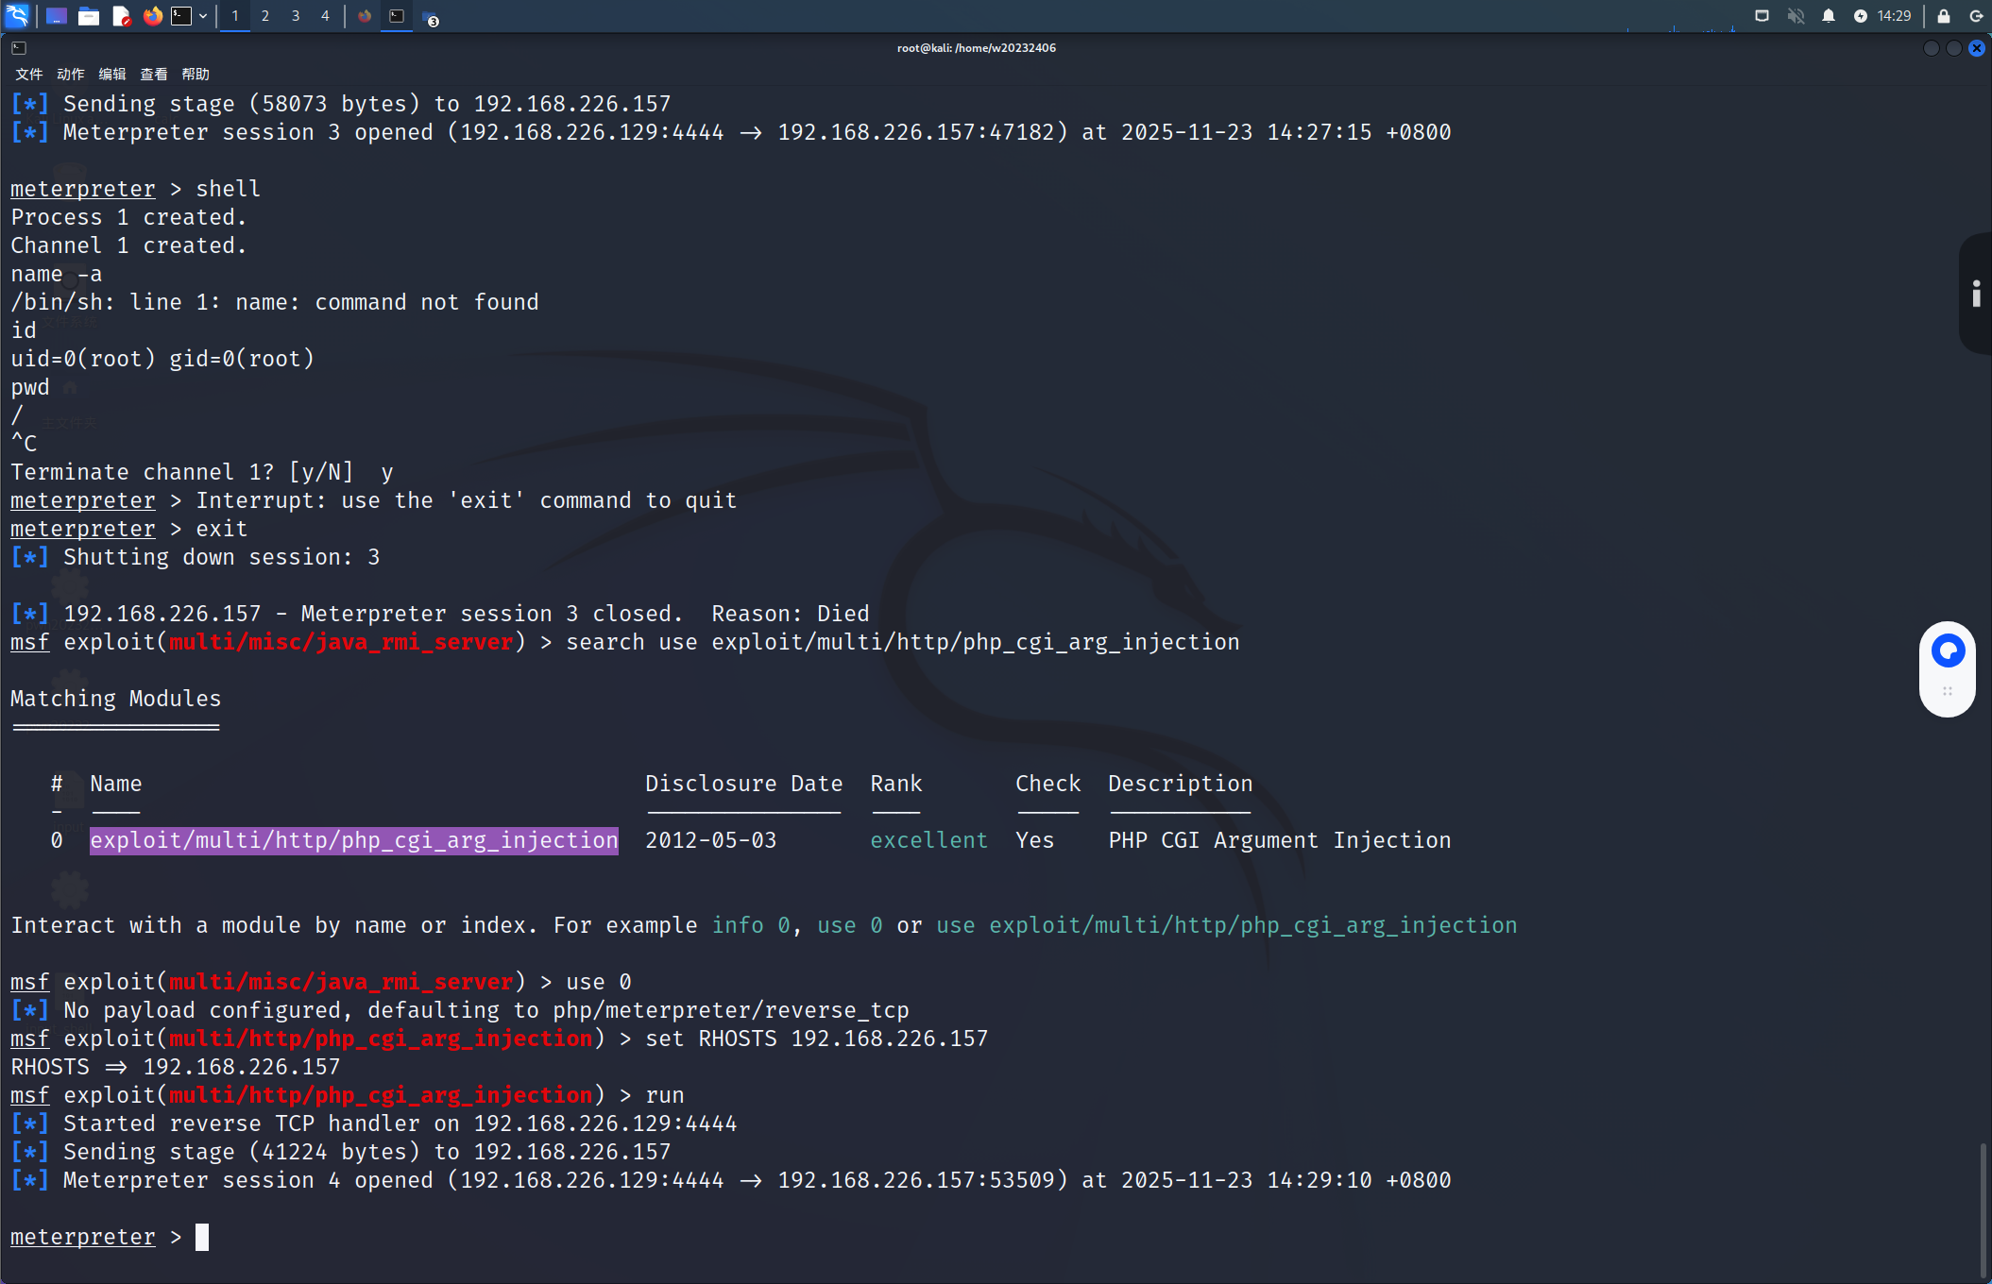1992x1284 pixels.
Task: Click the show desktop panel icon
Action: coord(57,16)
